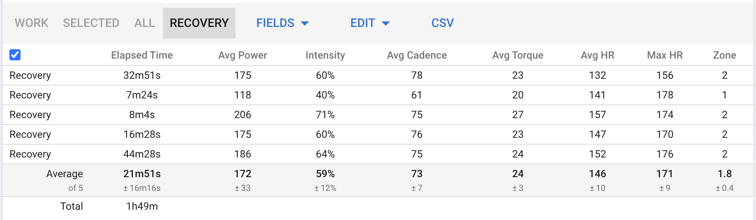
Task: Click the Intensity column header
Action: (325, 55)
